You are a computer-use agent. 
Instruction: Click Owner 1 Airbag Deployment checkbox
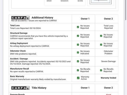click(78, 45)
